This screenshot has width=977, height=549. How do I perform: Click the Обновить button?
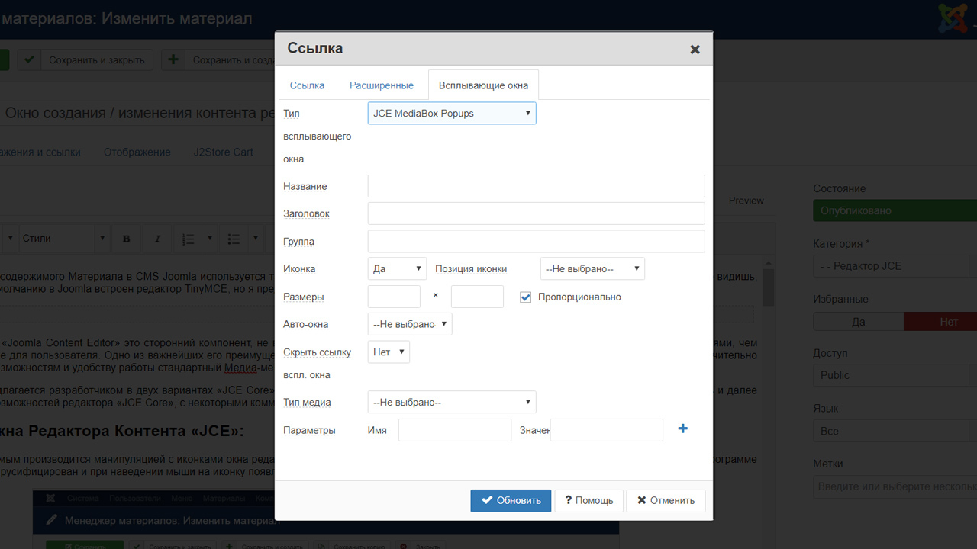(511, 500)
